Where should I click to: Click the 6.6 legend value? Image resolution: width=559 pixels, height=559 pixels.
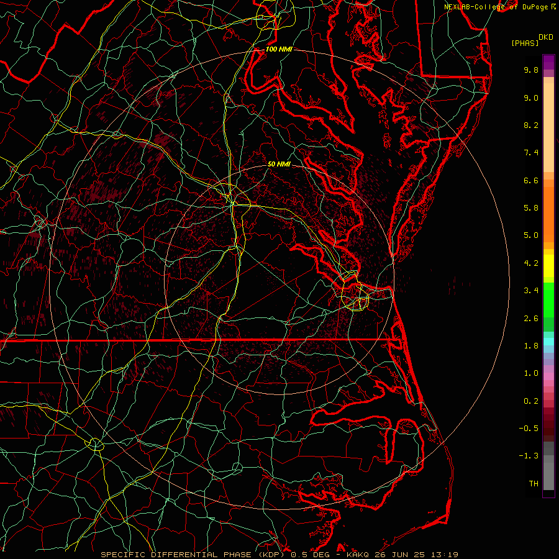point(531,180)
